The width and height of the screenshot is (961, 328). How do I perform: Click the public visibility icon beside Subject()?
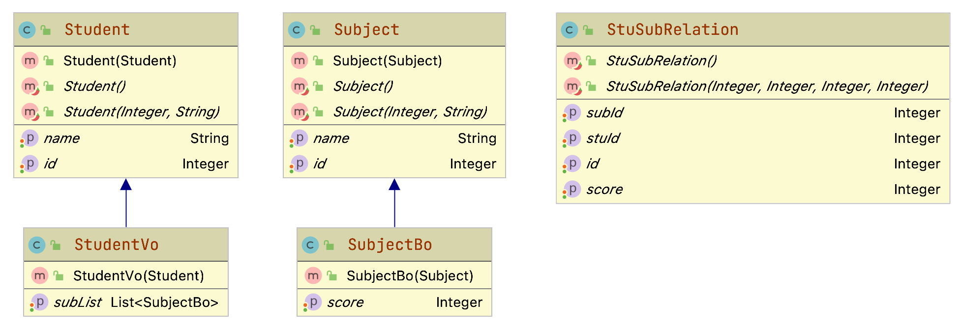(318, 87)
